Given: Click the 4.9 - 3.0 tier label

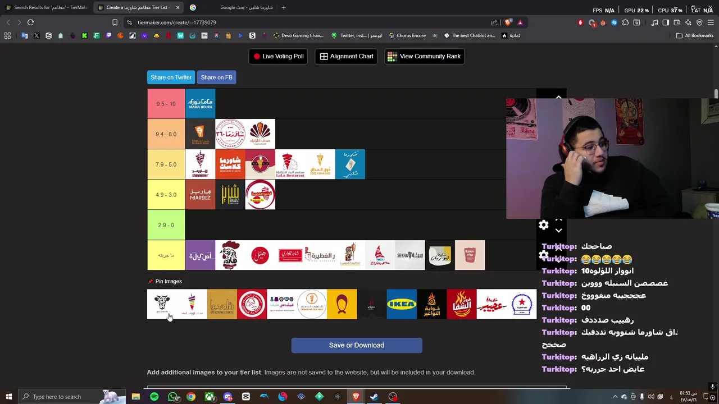Looking at the screenshot, I should coord(166,195).
